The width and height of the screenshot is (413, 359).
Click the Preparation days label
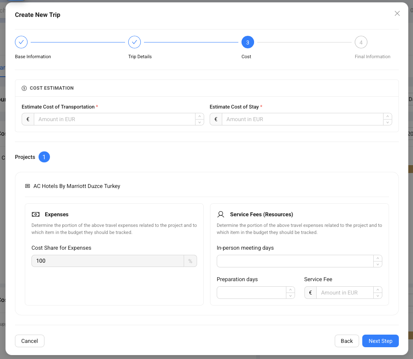pyautogui.click(x=237, y=279)
